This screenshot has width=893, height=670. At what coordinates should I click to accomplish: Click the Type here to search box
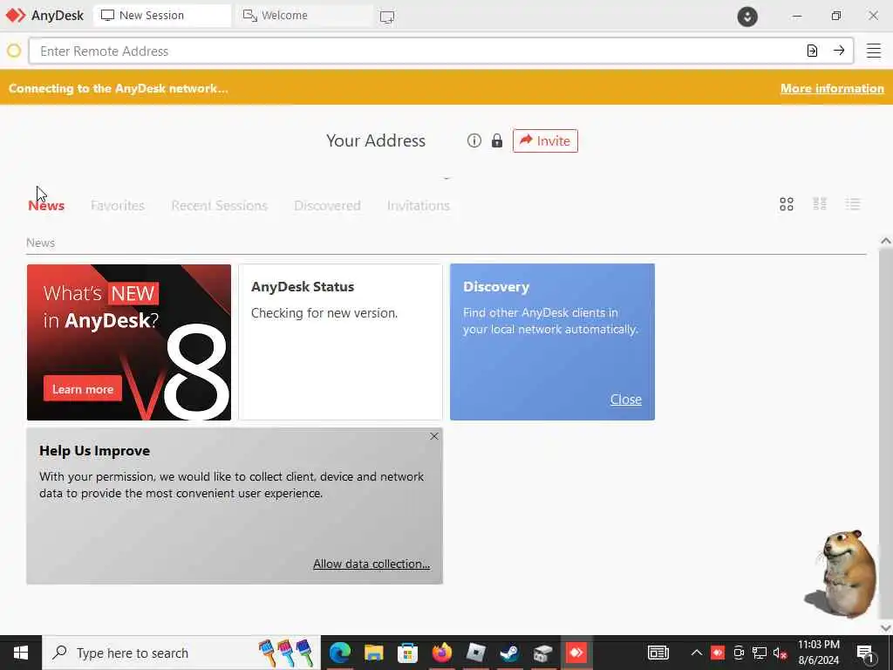[x=181, y=653]
